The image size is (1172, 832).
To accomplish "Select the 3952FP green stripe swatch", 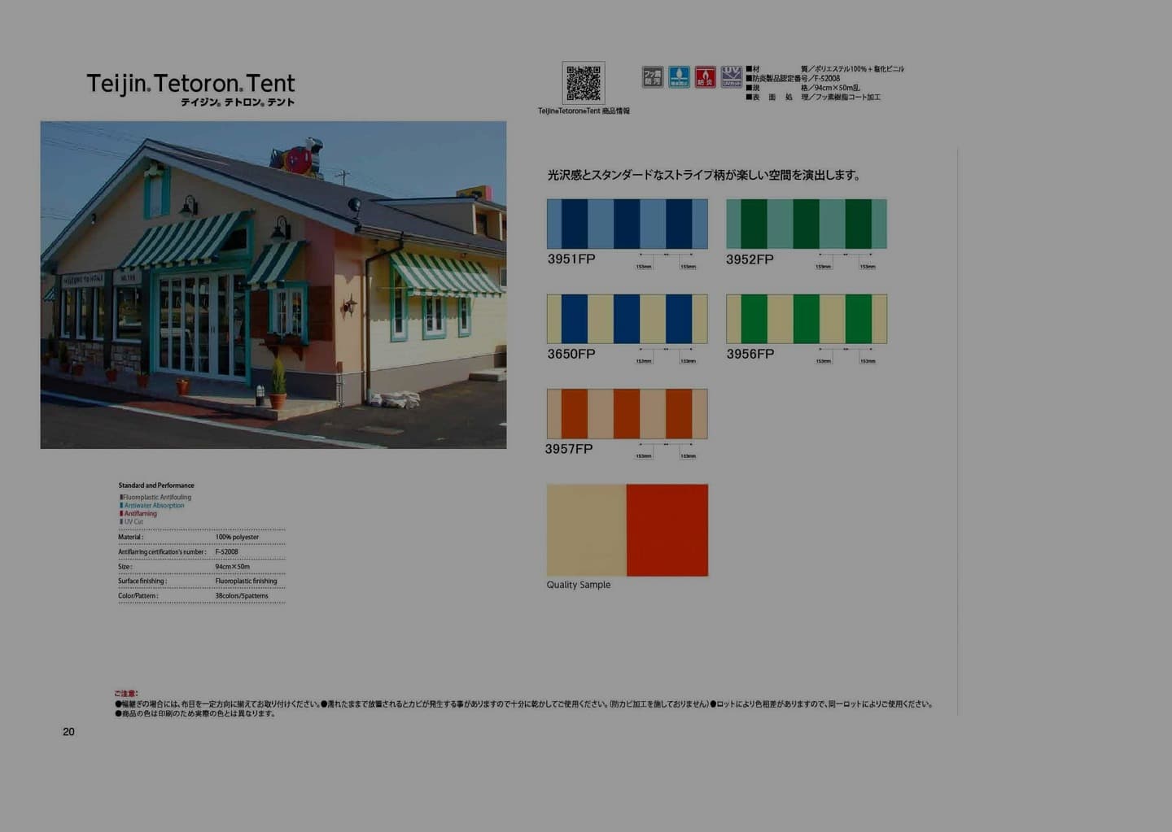I will (807, 224).
